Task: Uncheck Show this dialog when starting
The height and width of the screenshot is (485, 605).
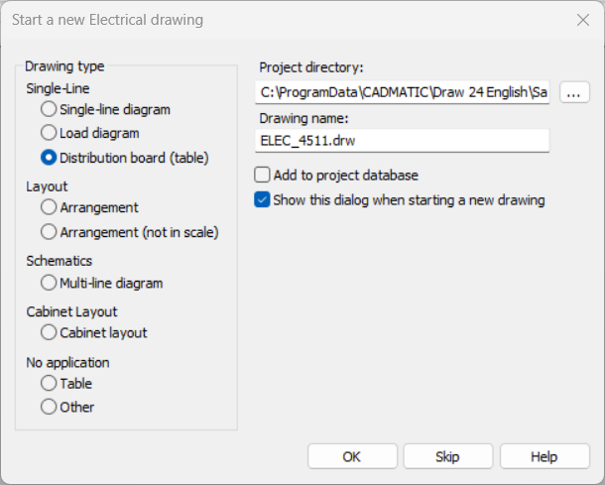Action: 262,200
